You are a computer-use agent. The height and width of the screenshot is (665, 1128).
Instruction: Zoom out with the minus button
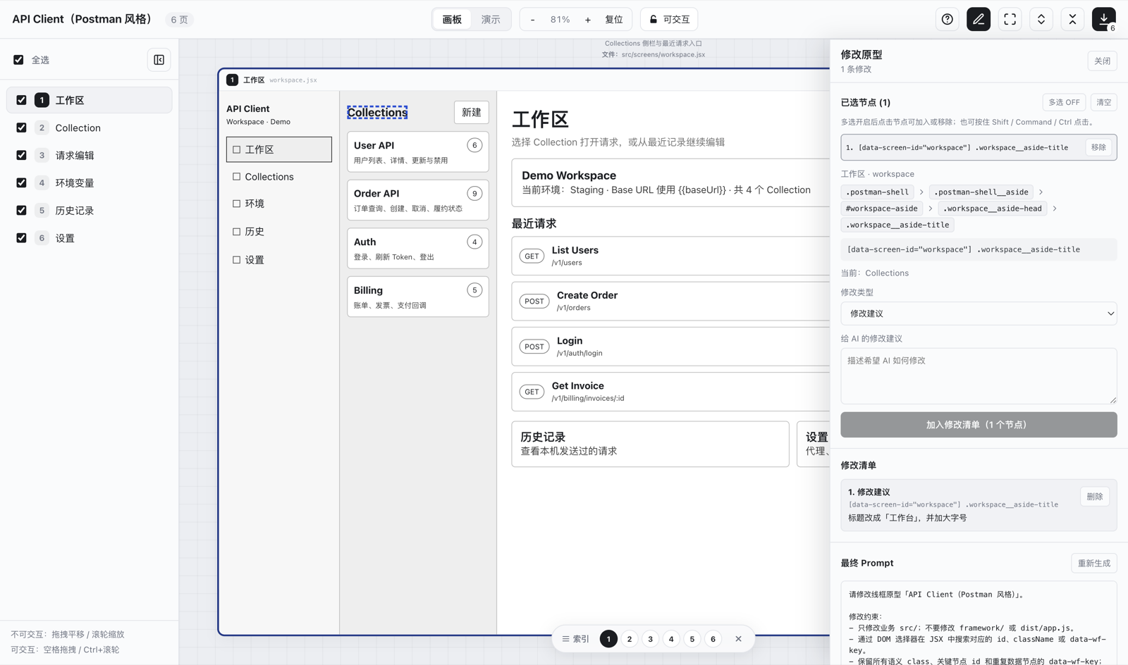(532, 20)
